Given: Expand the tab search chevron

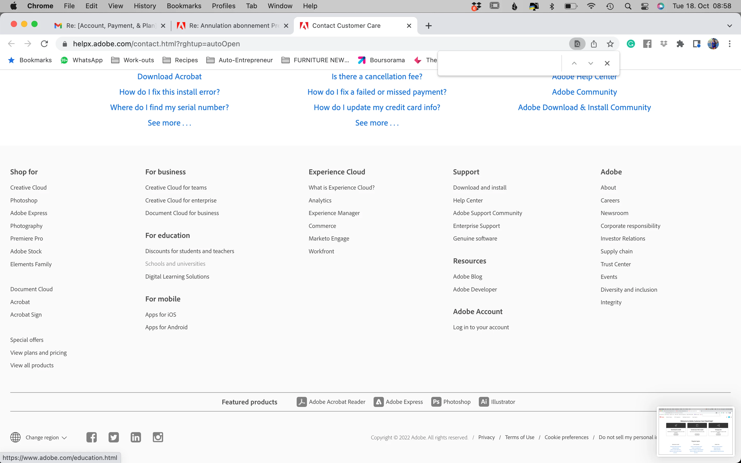Looking at the screenshot, I should [x=729, y=26].
